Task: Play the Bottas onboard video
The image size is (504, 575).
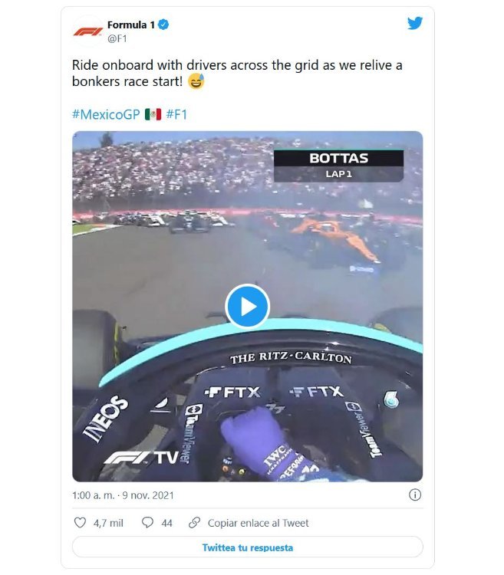Action: [248, 306]
